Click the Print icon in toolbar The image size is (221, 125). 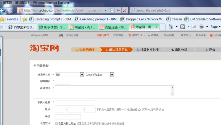(x=201, y=27)
